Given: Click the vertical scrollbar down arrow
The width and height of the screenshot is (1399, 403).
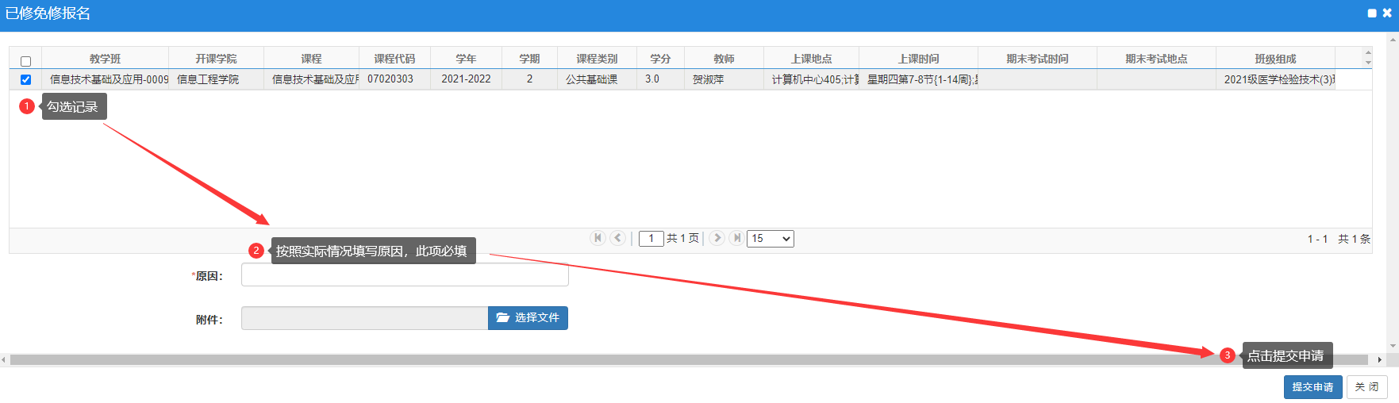Looking at the screenshot, I should 1393,346.
